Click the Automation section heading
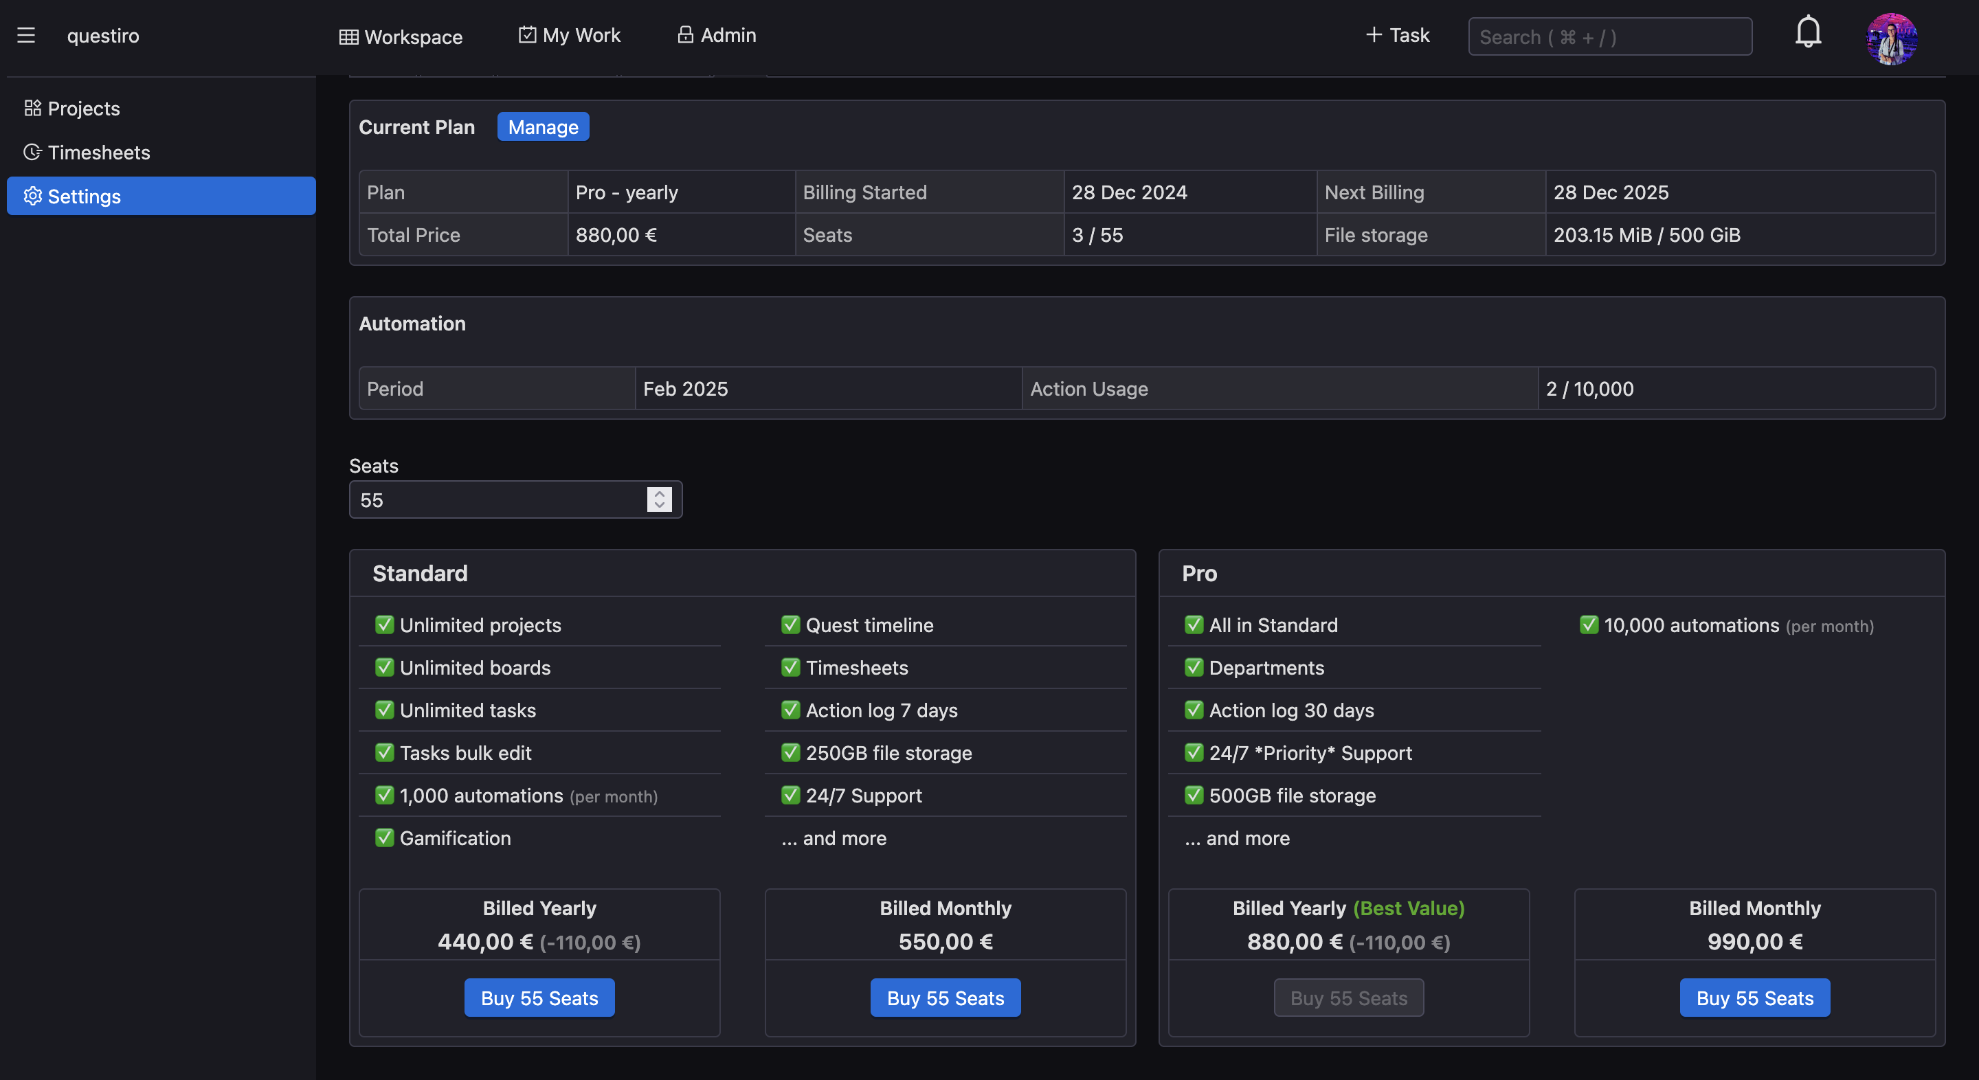The height and width of the screenshot is (1080, 1979). click(x=412, y=324)
